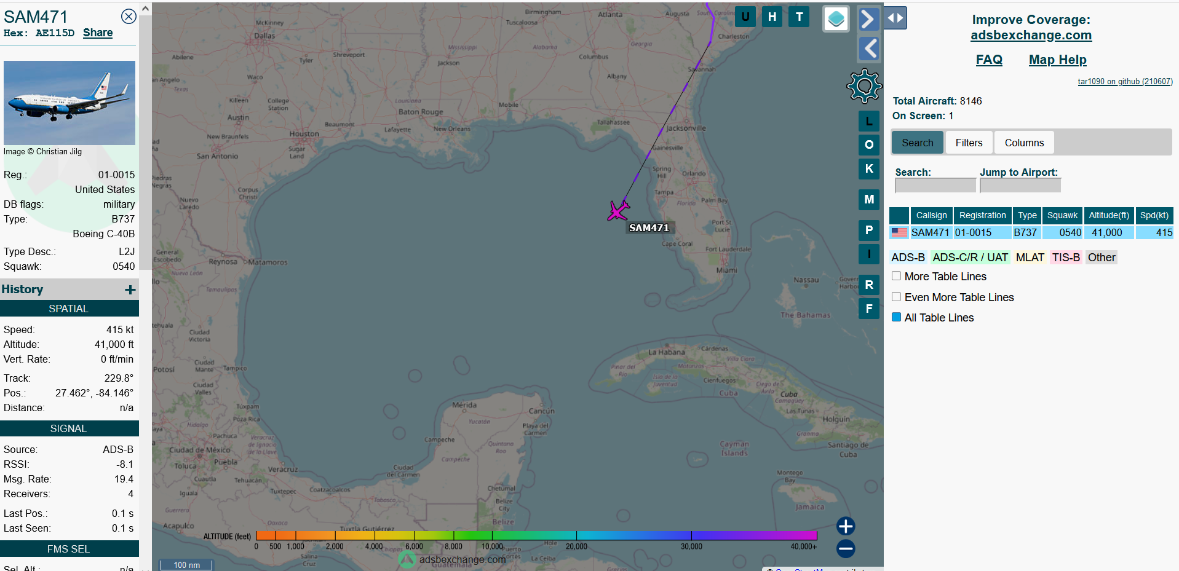The height and width of the screenshot is (571, 1179).
Task: Open the tar1090 on github link
Action: pos(1125,81)
